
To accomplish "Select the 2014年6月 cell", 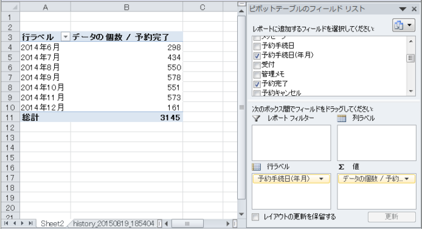I will click(45, 47).
